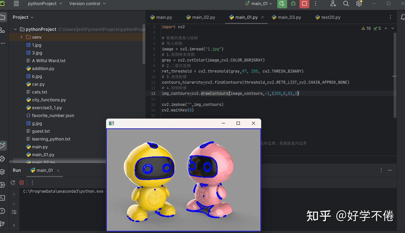Collapse the pythonProject root folder
The height and width of the screenshot is (233, 405).
pos(15,29)
